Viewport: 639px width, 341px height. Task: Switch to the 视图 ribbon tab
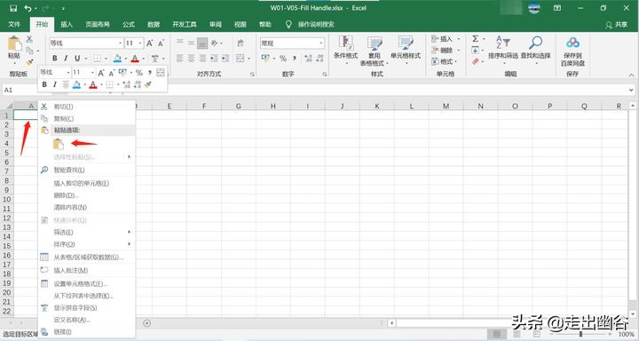[x=241, y=25]
